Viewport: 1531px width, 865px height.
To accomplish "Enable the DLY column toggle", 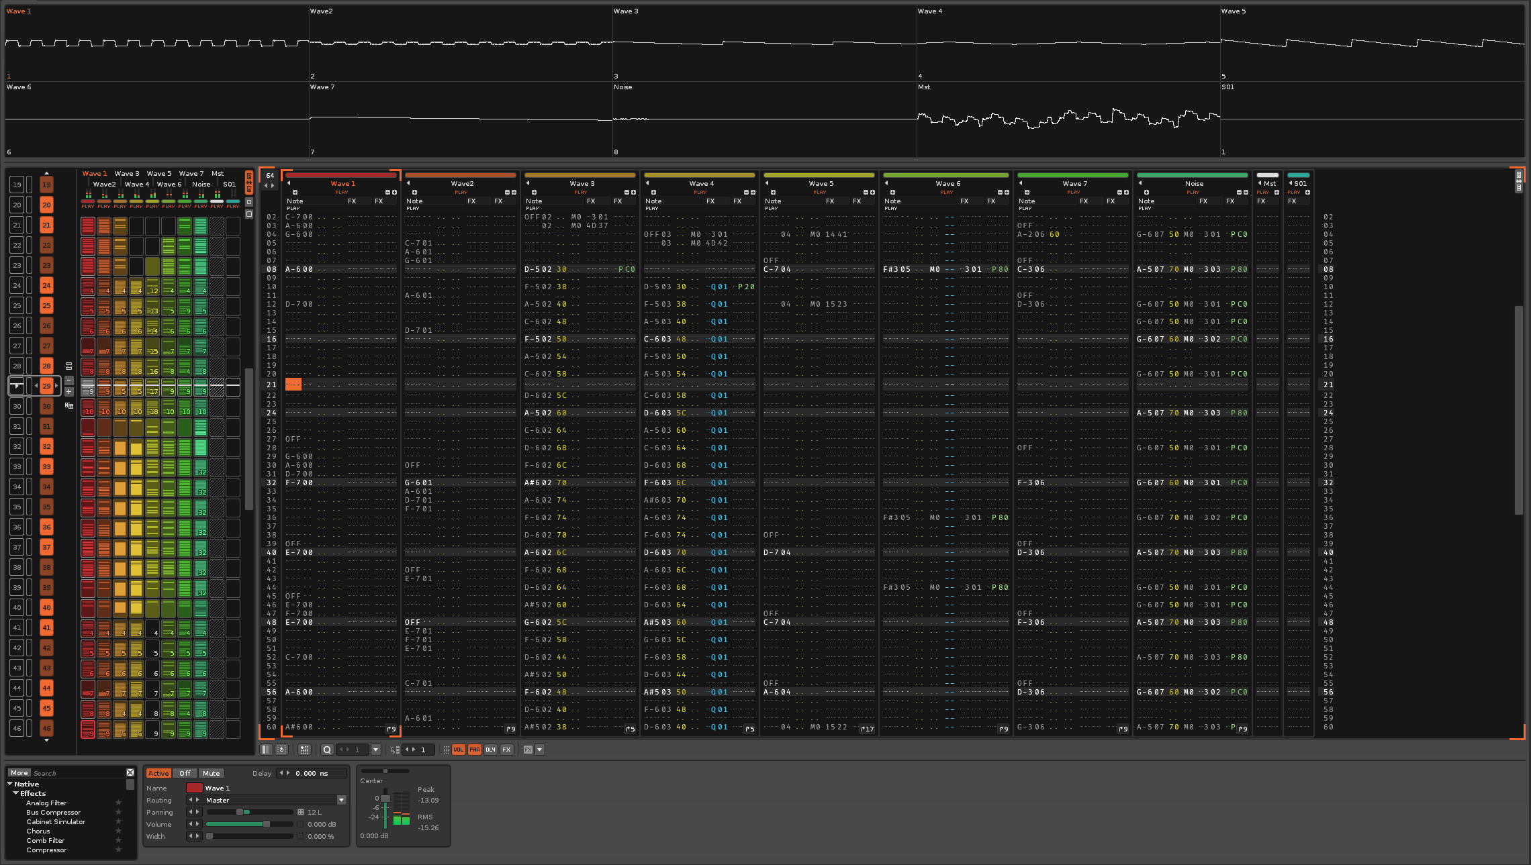I will coord(490,750).
